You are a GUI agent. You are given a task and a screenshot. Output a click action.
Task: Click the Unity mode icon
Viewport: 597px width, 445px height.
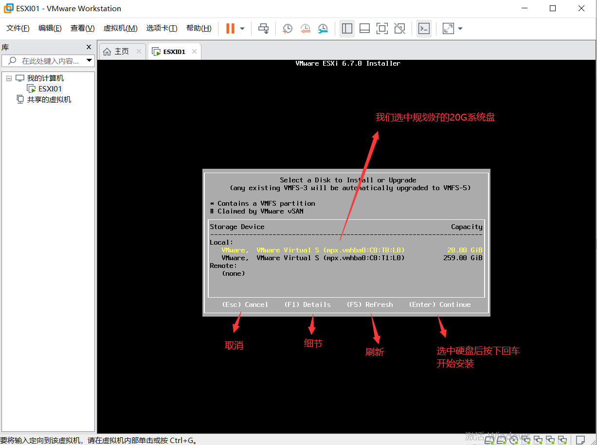(399, 29)
